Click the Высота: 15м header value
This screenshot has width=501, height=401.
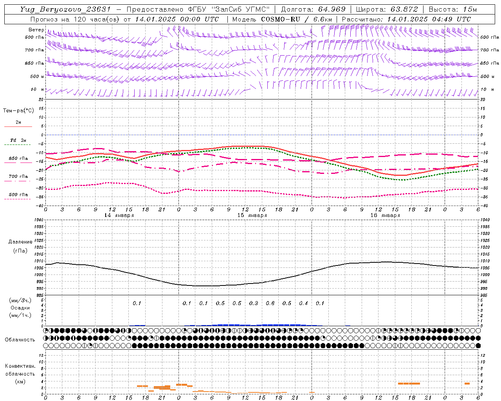(453, 9)
